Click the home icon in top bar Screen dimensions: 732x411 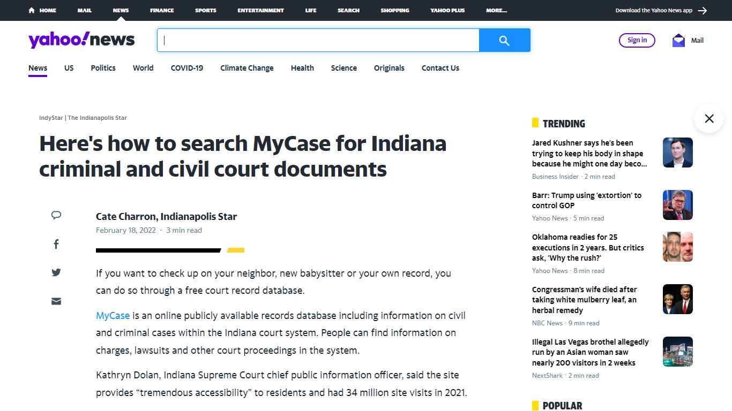(32, 10)
